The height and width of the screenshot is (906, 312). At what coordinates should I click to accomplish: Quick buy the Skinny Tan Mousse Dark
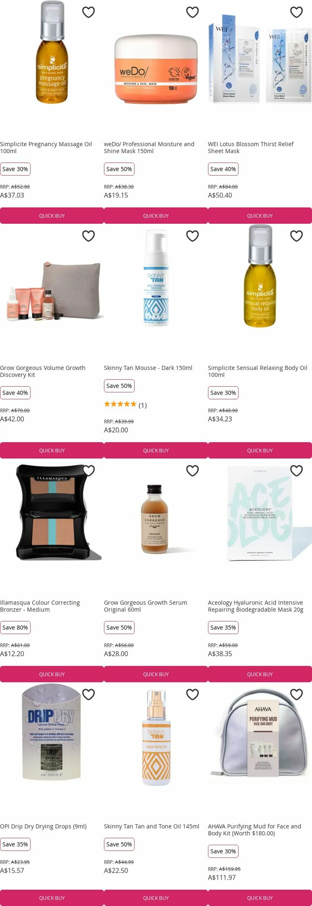click(x=156, y=450)
